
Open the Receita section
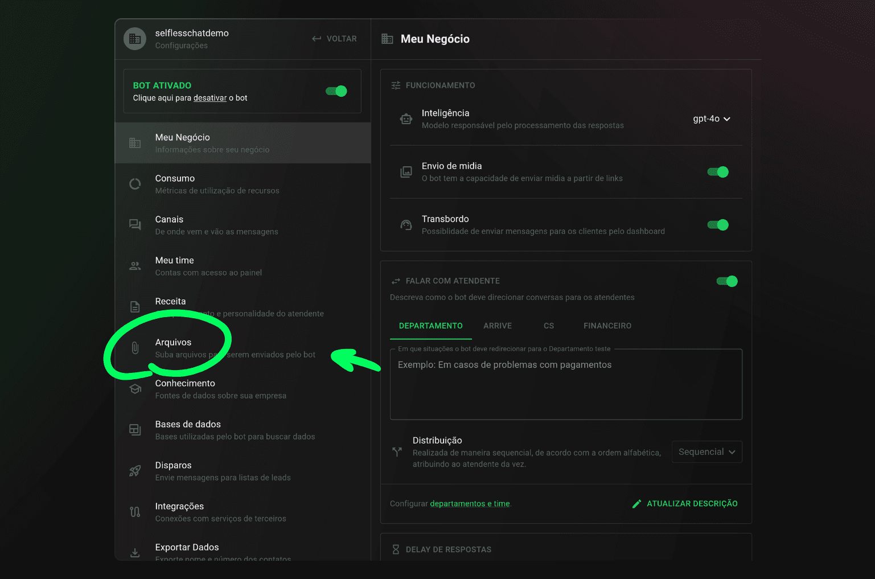pyautogui.click(x=243, y=307)
